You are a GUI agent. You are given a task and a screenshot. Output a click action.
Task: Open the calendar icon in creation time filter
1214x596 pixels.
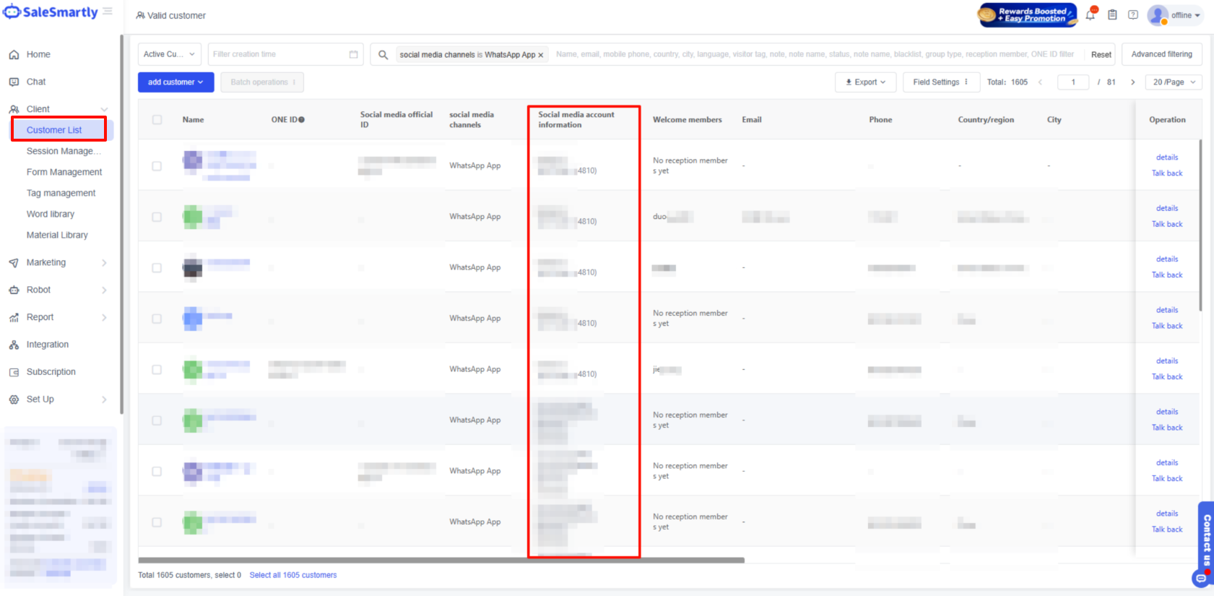pos(353,55)
